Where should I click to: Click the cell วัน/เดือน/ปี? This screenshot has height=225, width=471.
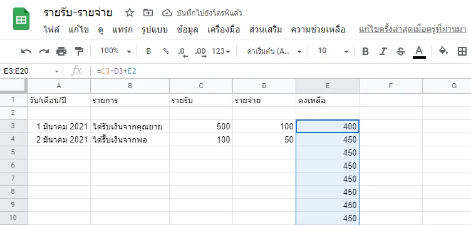pos(59,100)
